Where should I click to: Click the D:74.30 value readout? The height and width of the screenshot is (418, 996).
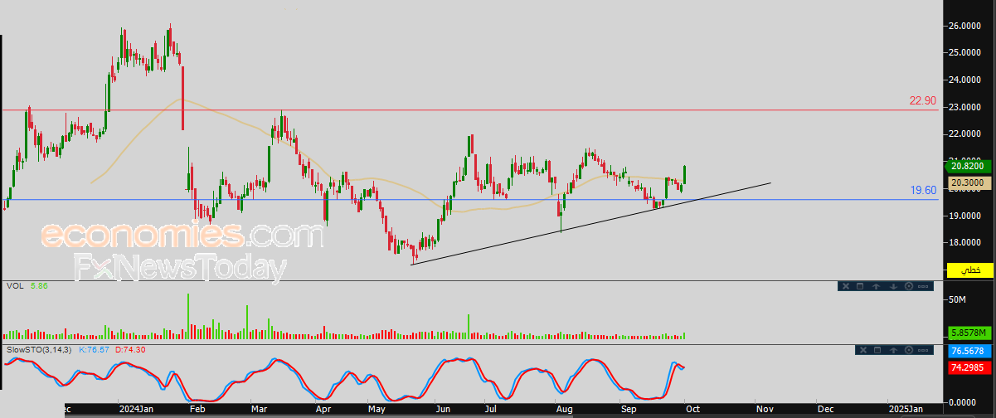click(129, 352)
